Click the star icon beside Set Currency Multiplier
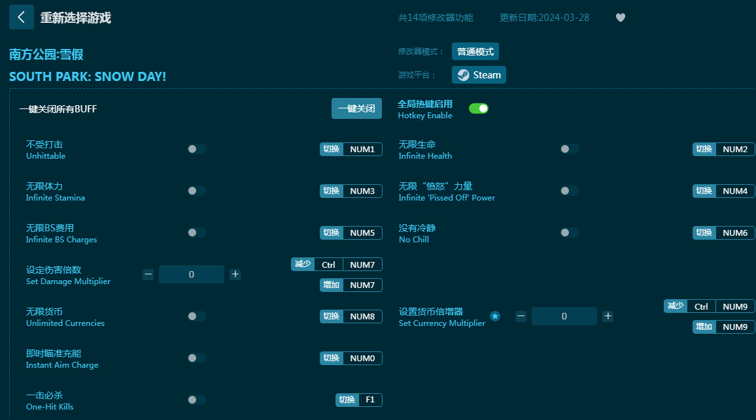Viewport: 756px width, 420px height. click(x=494, y=316)
